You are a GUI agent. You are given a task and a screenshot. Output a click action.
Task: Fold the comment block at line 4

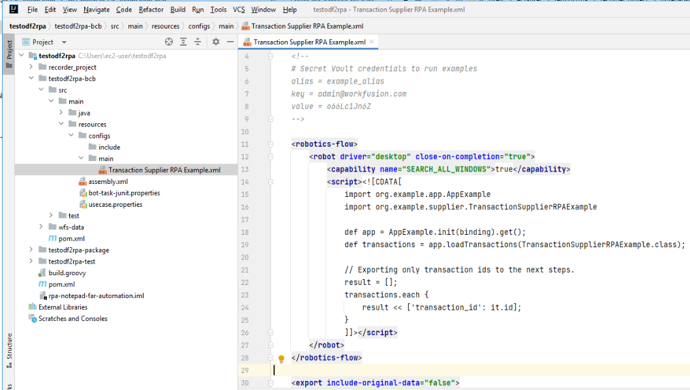[x=271, y=56]
